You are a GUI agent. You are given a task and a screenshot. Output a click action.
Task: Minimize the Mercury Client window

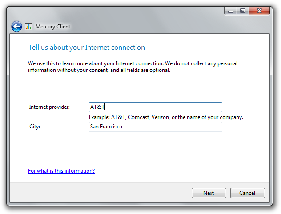coord(231,11)
